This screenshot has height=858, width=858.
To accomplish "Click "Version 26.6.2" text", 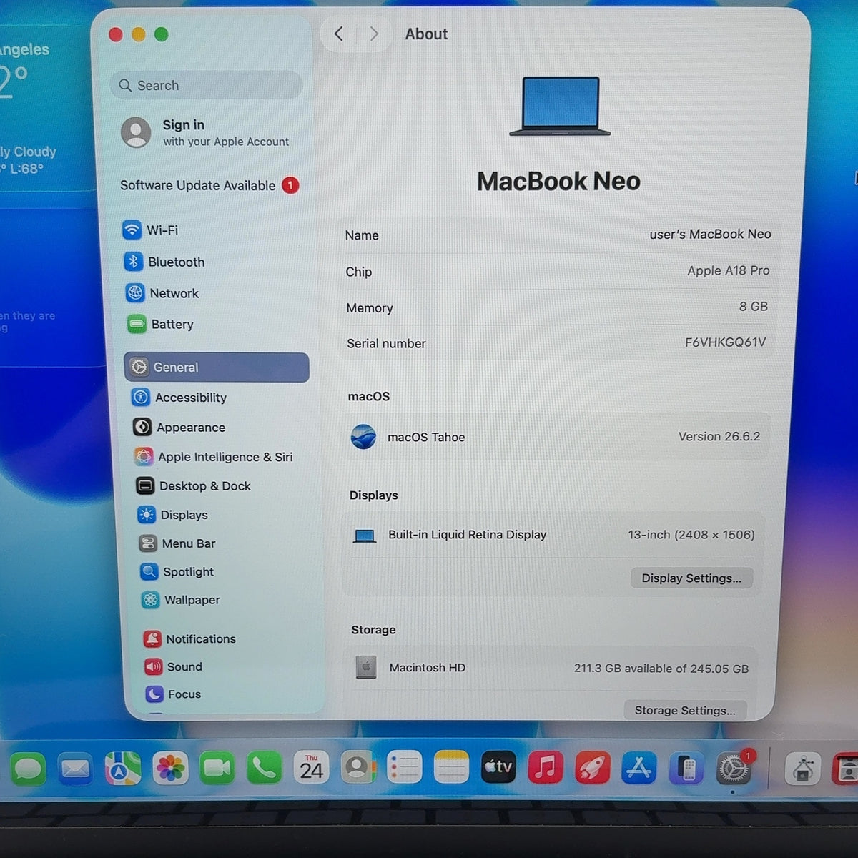I will click(x=719, y=436).
